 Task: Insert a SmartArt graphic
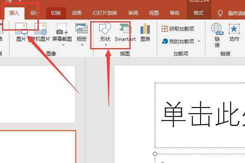(125, 29)
